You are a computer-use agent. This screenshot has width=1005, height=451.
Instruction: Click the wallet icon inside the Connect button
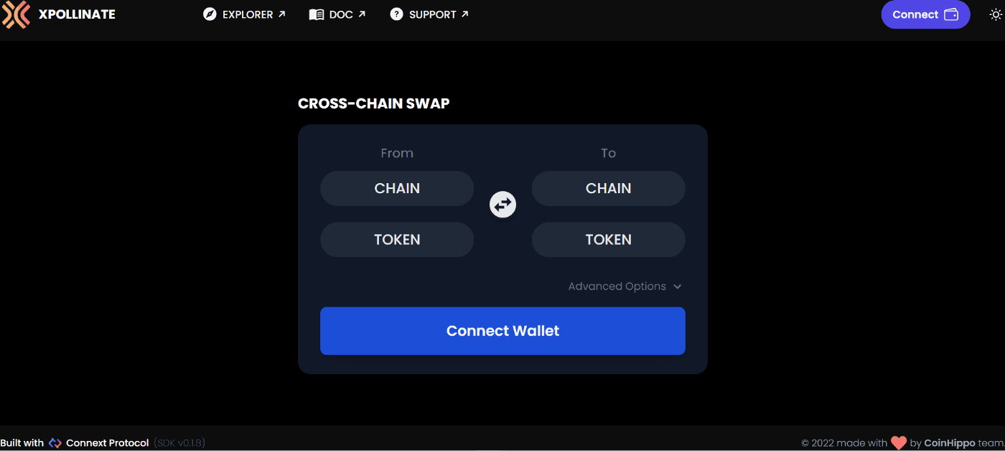950,14
